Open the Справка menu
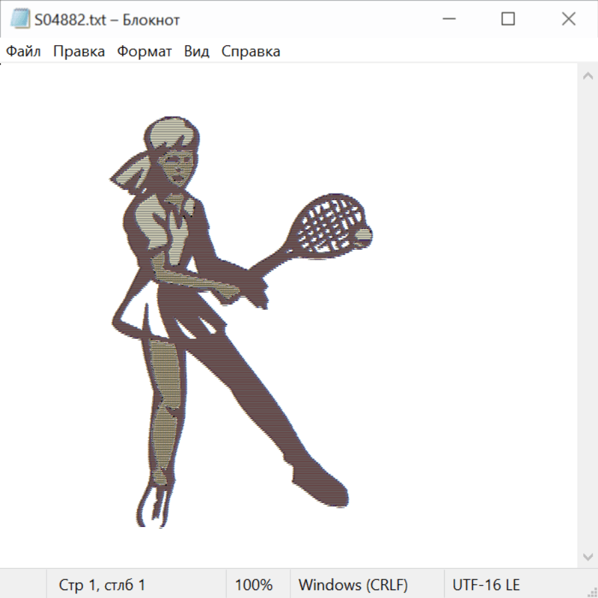This screenshot has width=598, height=598. (250, 51)
